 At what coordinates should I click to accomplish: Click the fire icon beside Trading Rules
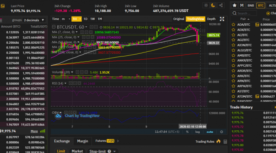[x=218, y=141]
